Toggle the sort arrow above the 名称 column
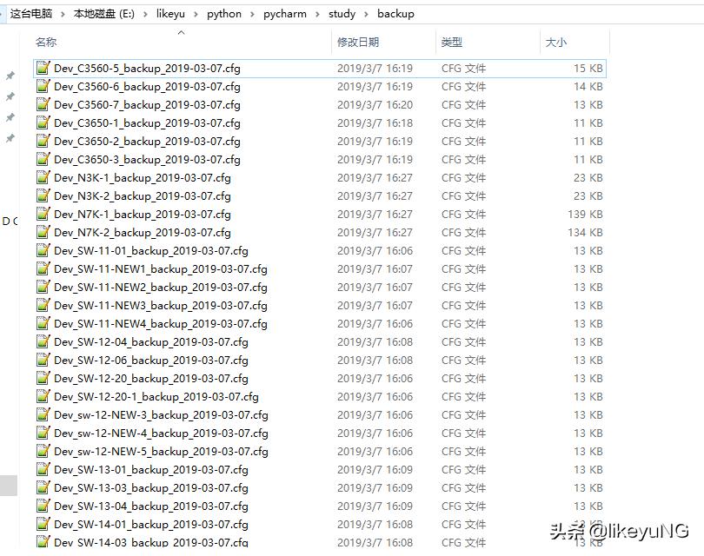The height and width of the screenshot is (556, 704). [182, 32]
